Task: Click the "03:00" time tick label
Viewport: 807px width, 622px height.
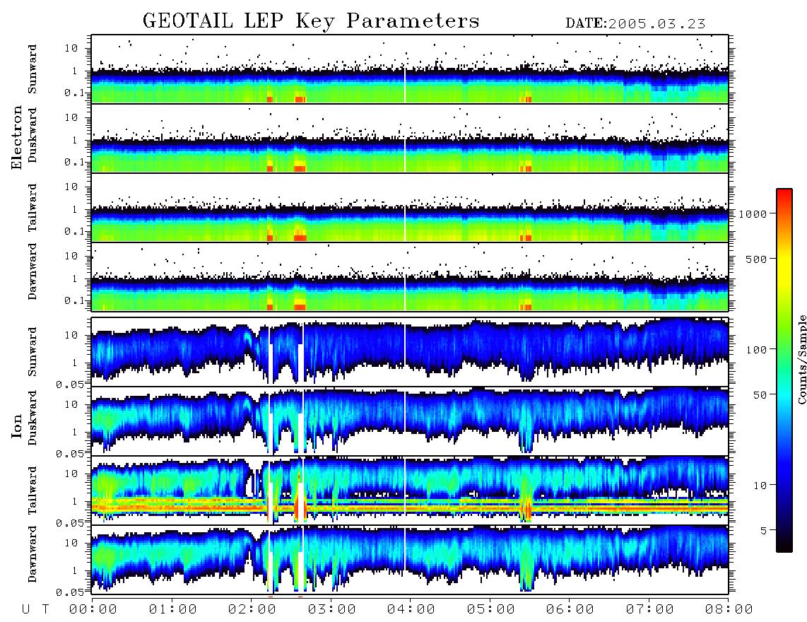Action: click(x=332, y=609)
